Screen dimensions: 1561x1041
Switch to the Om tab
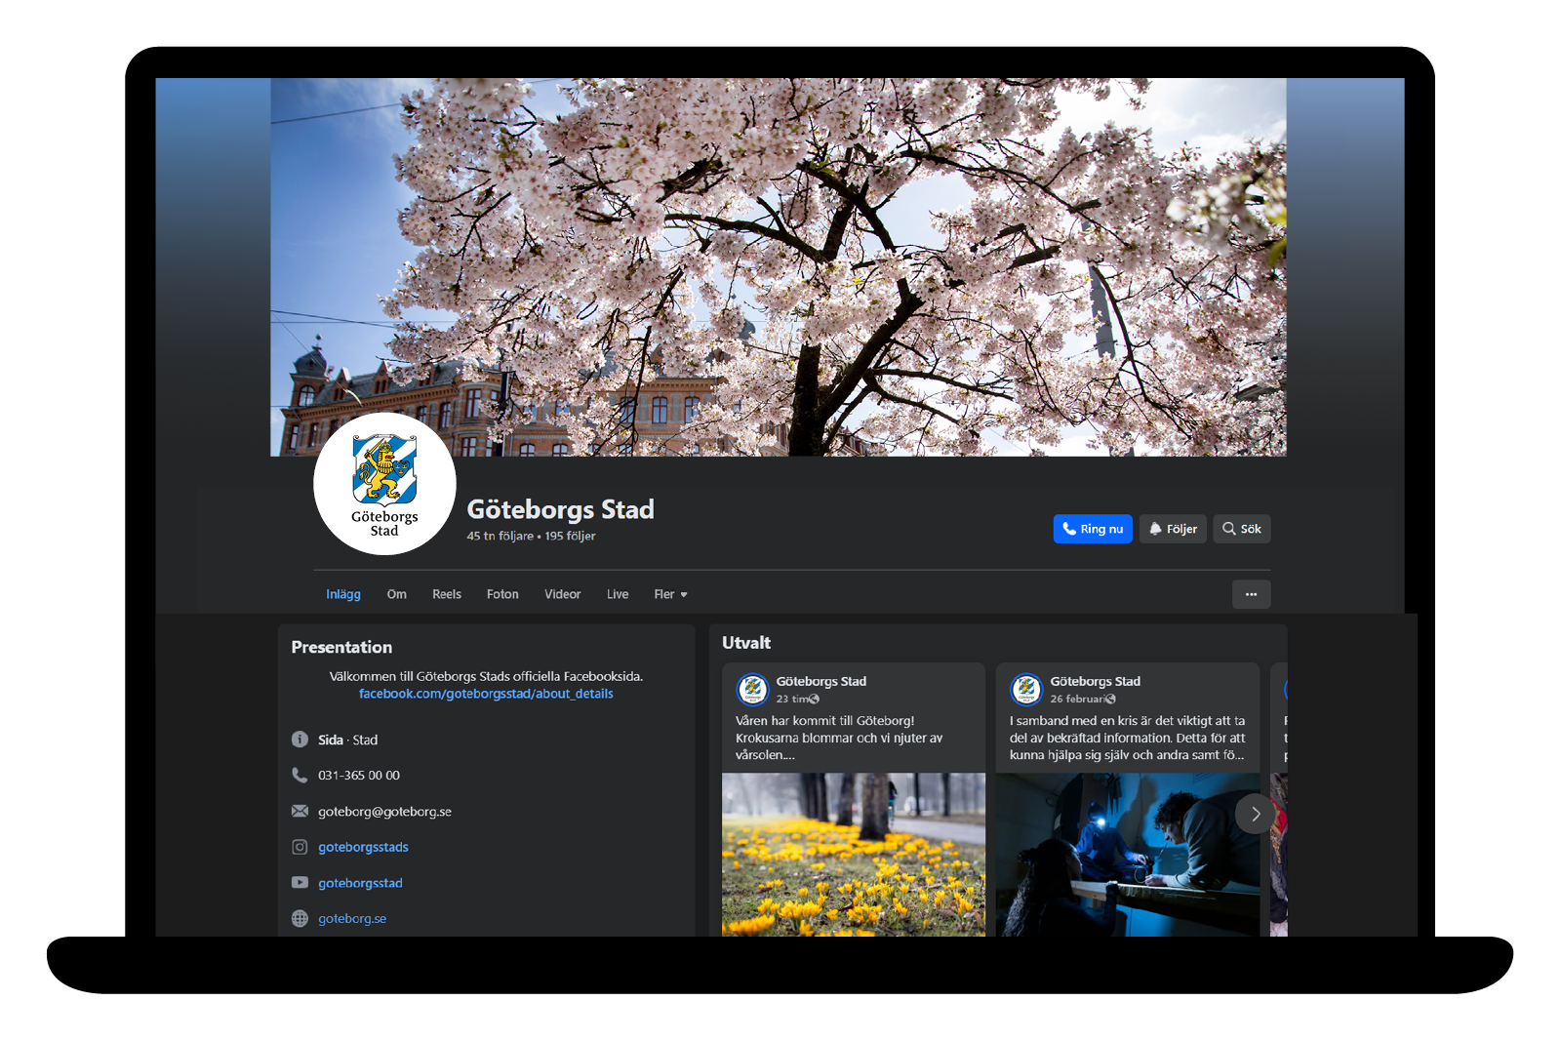tap(396, 594)
